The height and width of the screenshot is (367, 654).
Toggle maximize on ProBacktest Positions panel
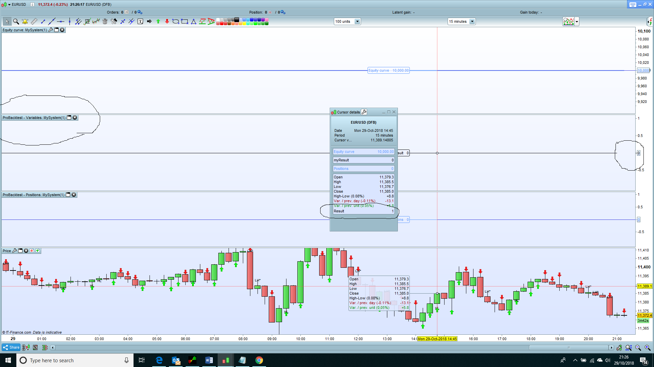point(68,195)
